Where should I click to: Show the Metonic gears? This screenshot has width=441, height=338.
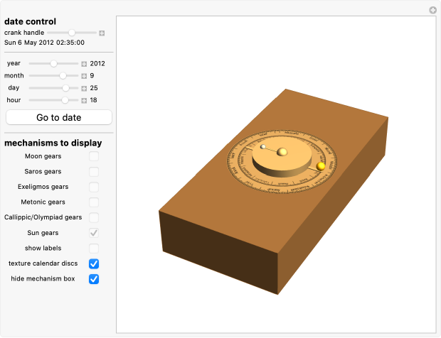(x=94, y=202)
